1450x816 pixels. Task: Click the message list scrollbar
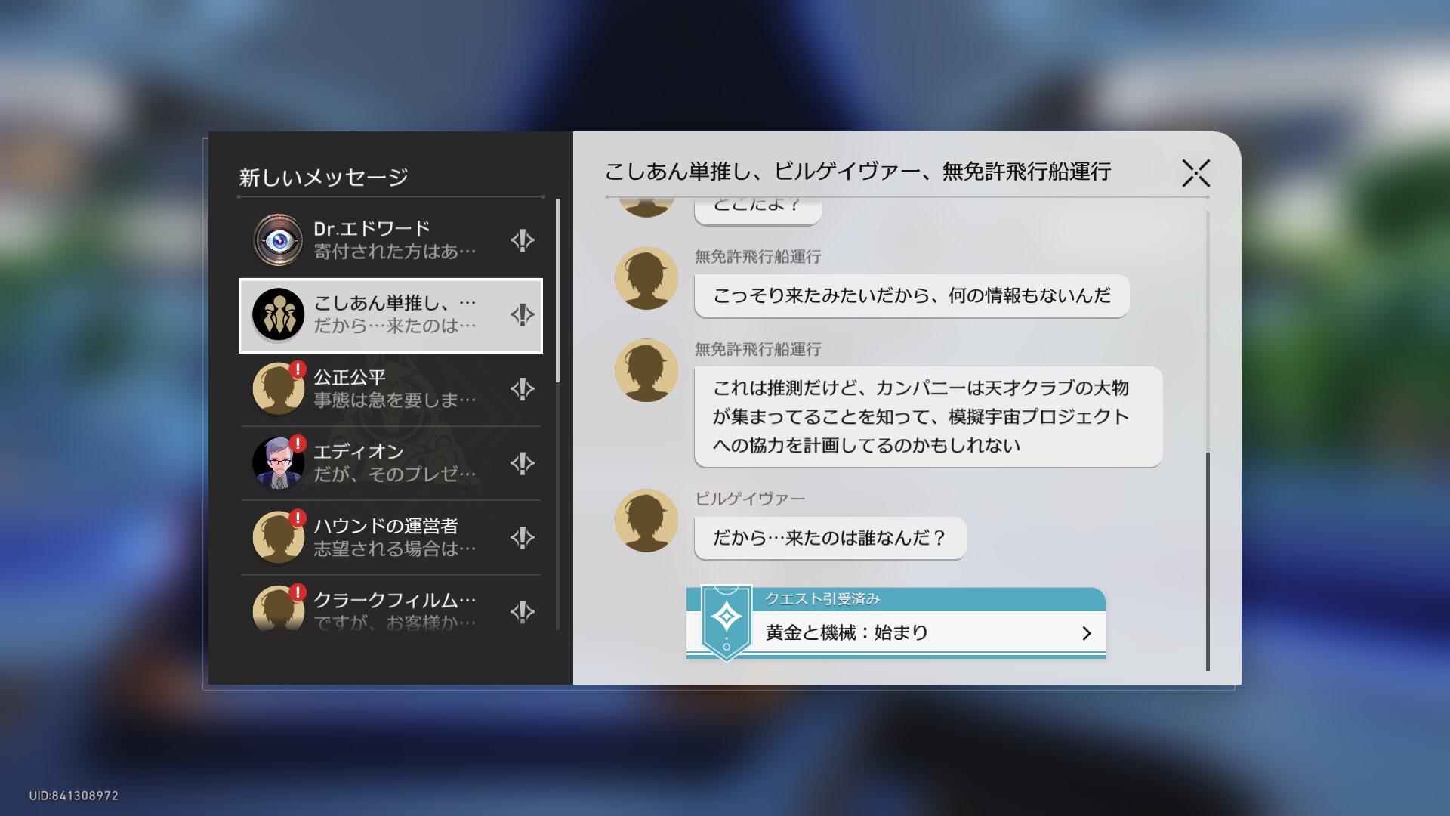tap(557, 291)
